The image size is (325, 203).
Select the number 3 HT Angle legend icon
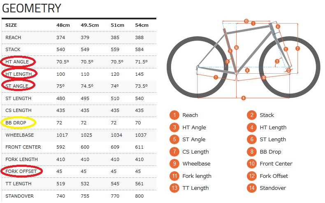coord(174,127)
